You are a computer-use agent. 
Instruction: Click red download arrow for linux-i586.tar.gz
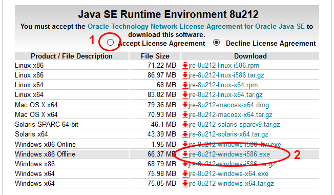185,75
